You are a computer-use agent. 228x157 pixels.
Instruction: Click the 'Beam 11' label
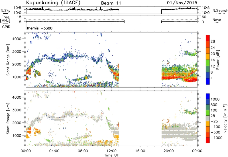point(111,3)
